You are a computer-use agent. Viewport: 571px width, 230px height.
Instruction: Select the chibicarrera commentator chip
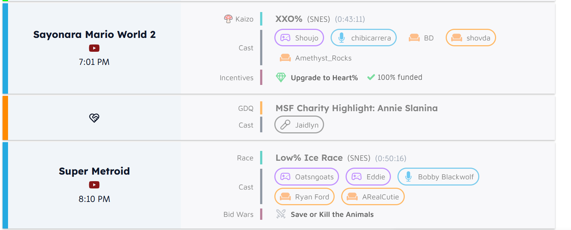point(363,38)
